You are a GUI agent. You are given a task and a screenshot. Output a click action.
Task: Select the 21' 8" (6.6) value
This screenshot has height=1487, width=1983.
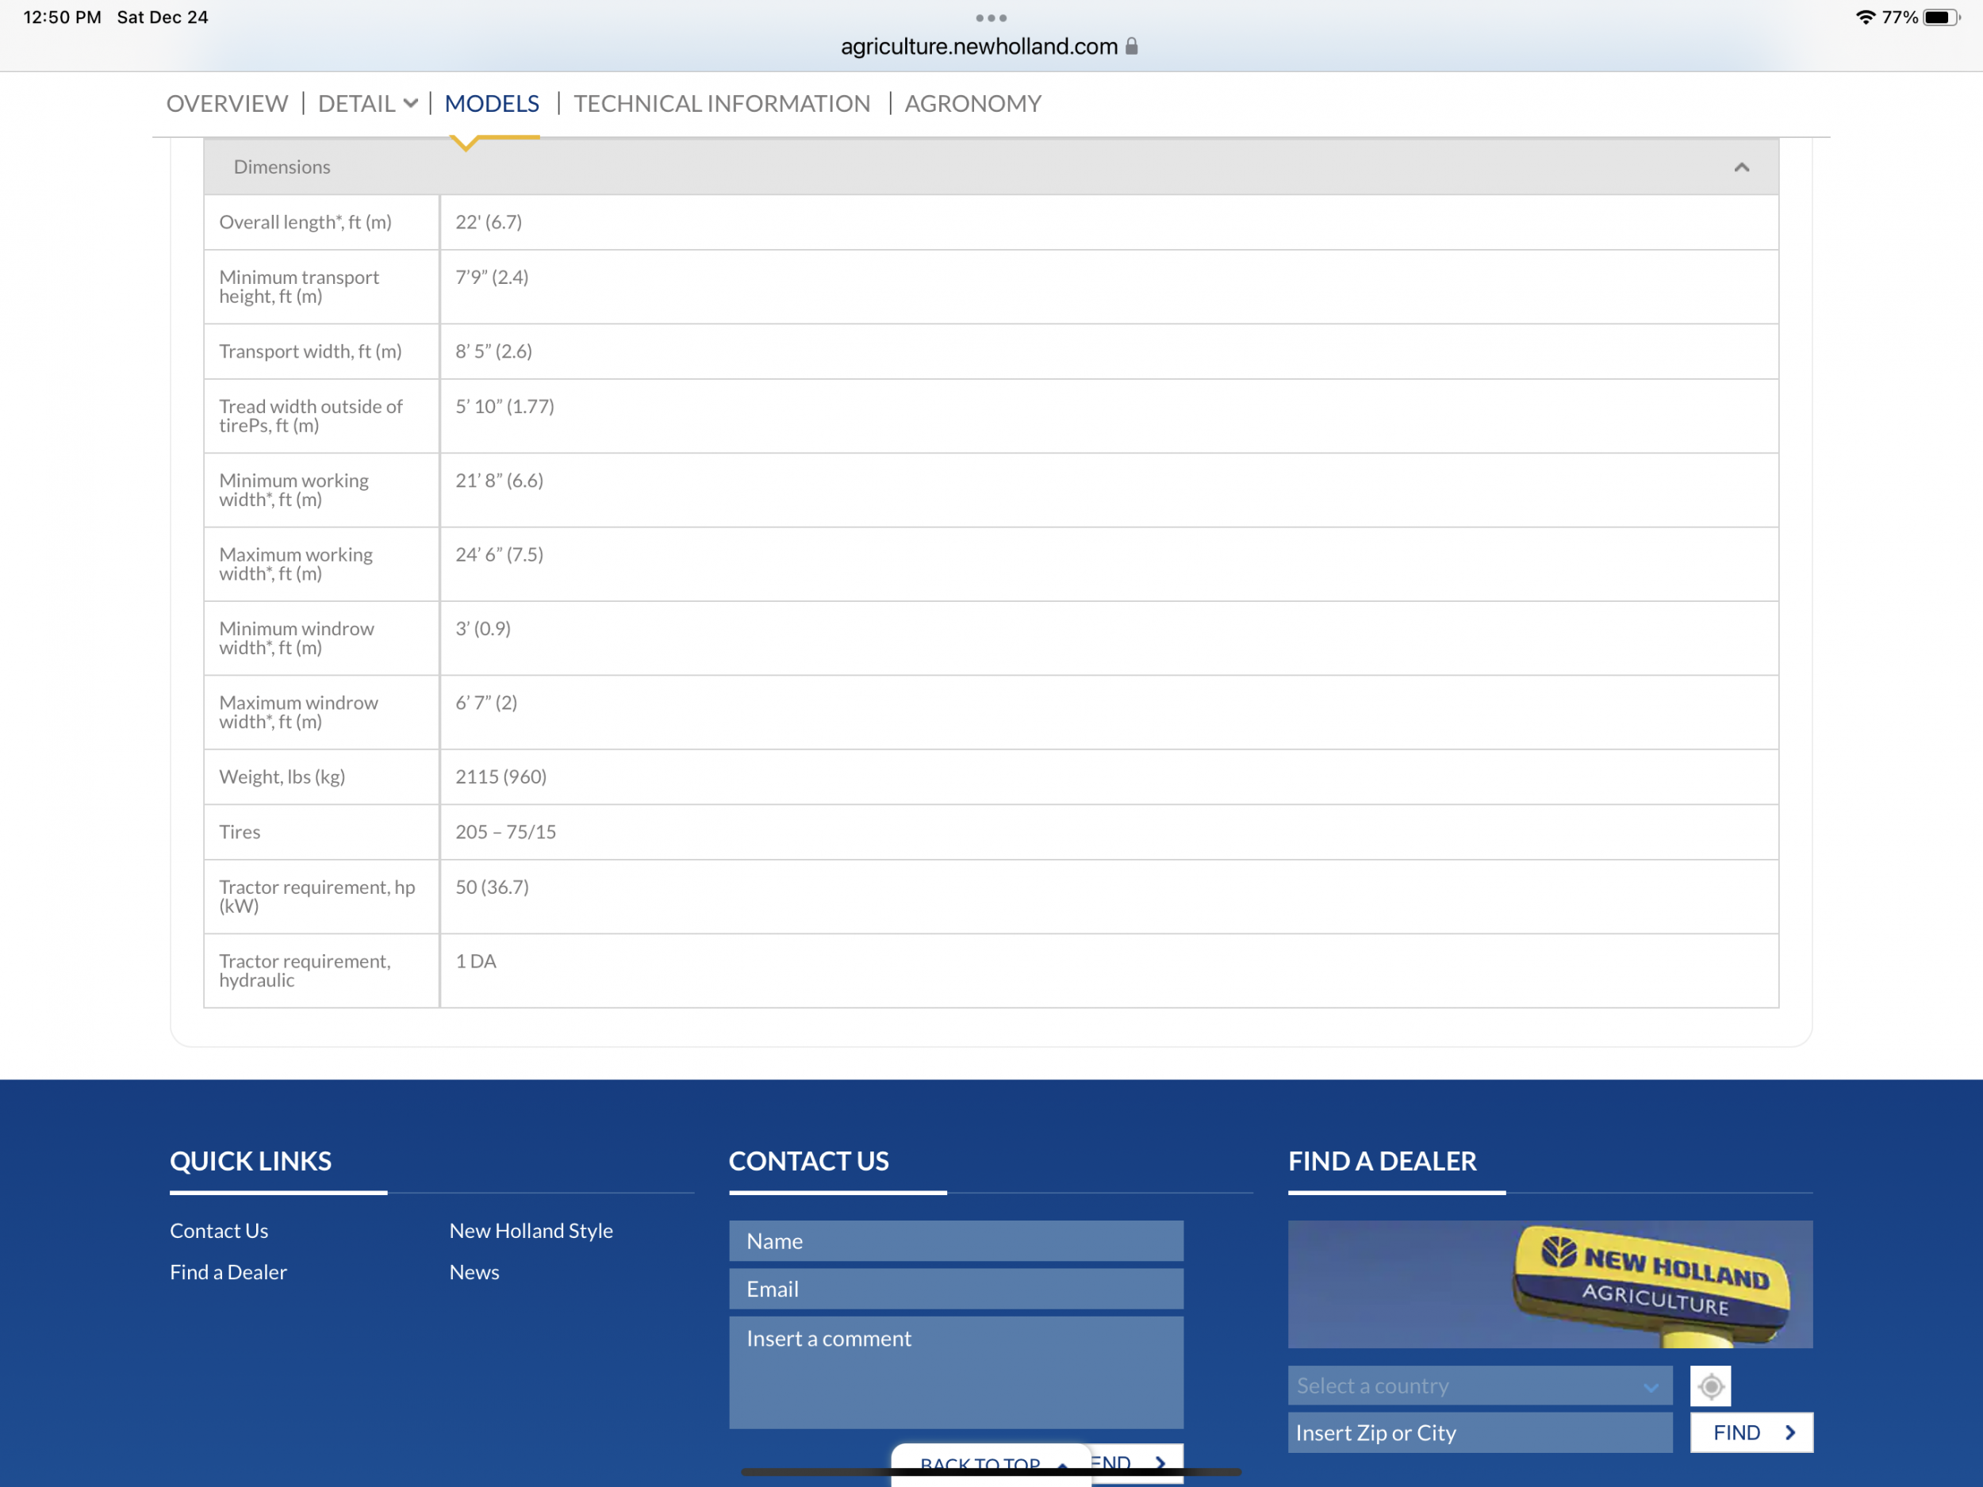500,481
